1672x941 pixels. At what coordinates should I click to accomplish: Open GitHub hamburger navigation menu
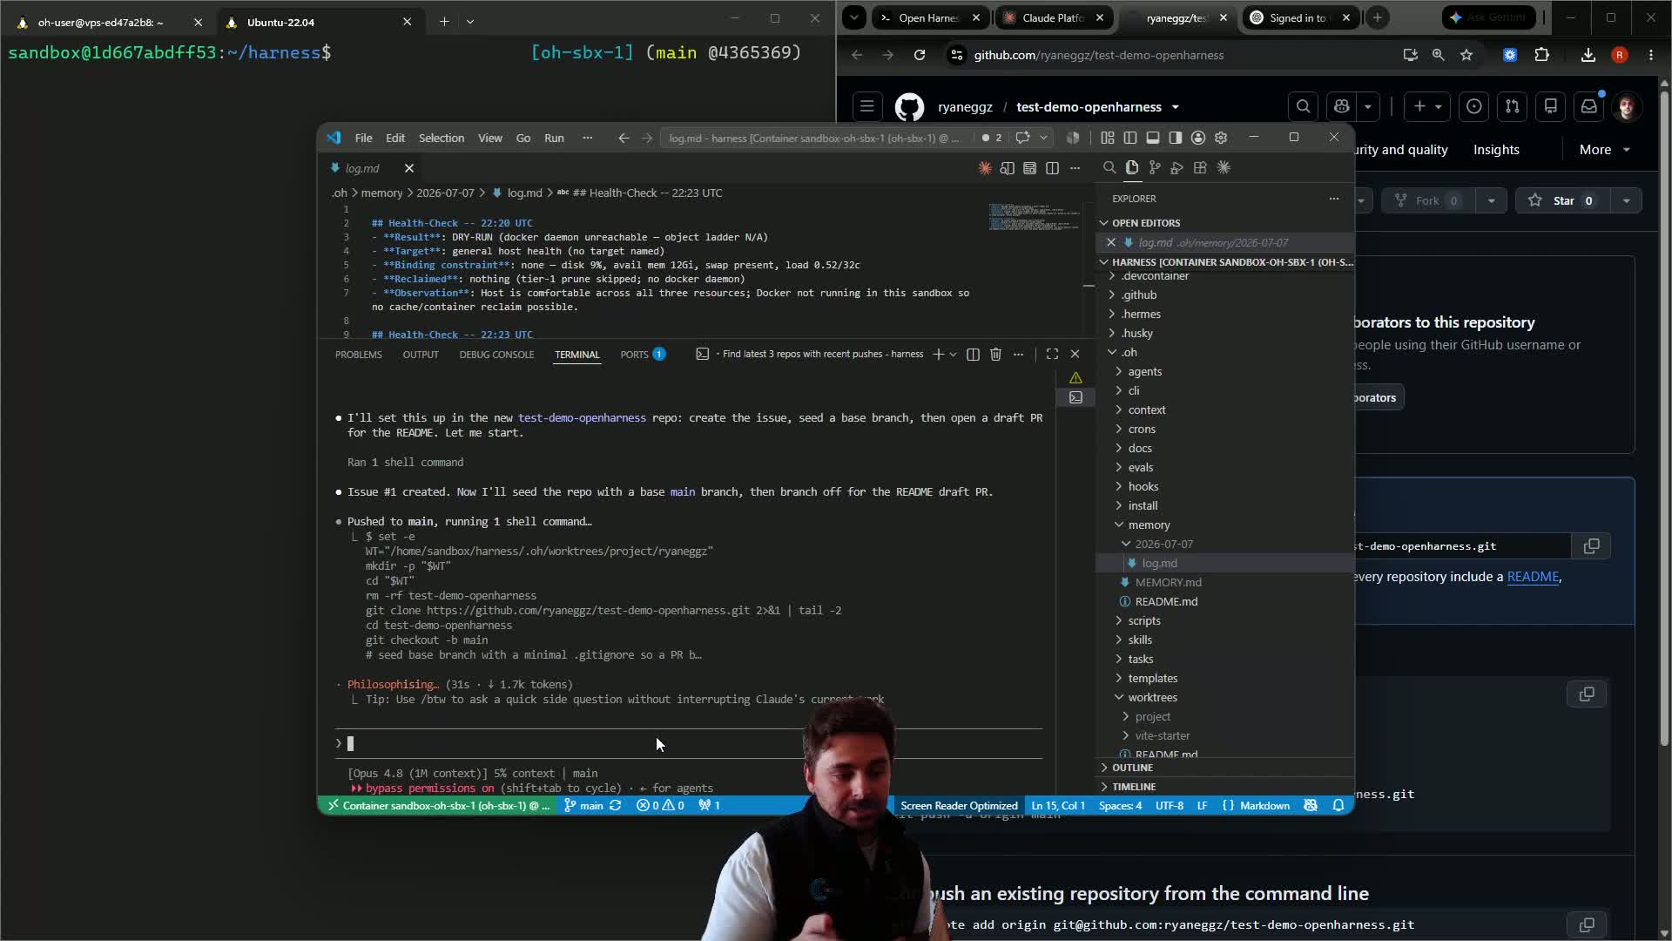pos(866,106)
